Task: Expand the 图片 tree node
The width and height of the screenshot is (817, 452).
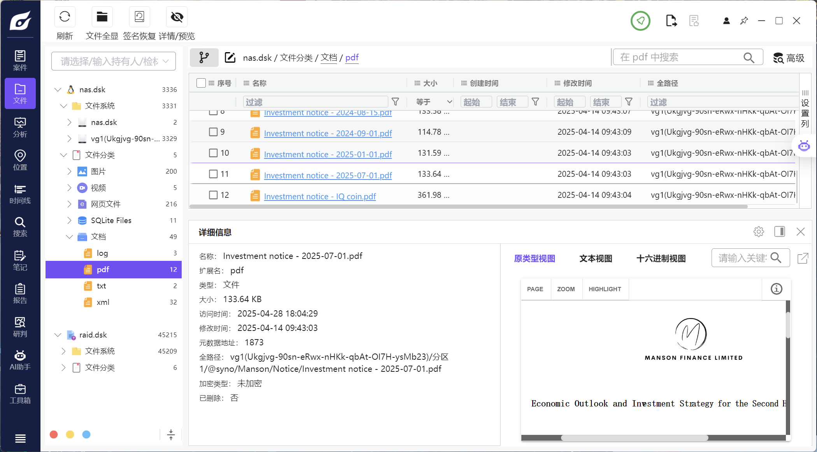Action: click(x=69, y=171)
